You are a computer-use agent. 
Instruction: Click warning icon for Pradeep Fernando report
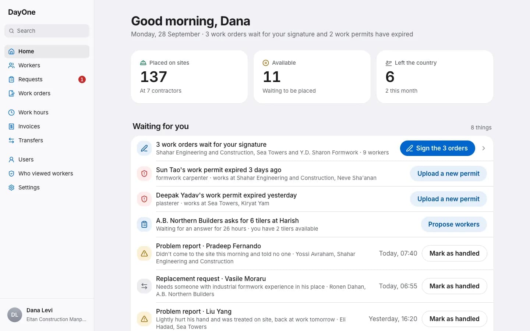pos(144,253)
